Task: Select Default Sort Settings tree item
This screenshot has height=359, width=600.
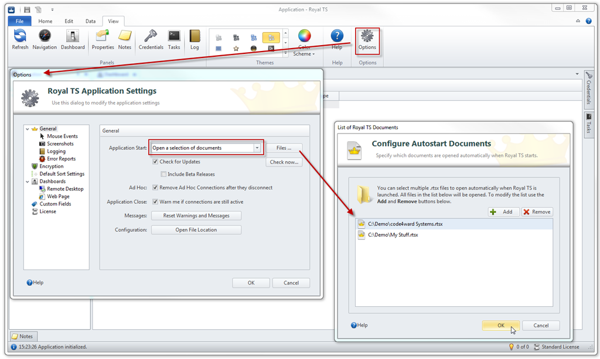Action: (x=62, y=174)
